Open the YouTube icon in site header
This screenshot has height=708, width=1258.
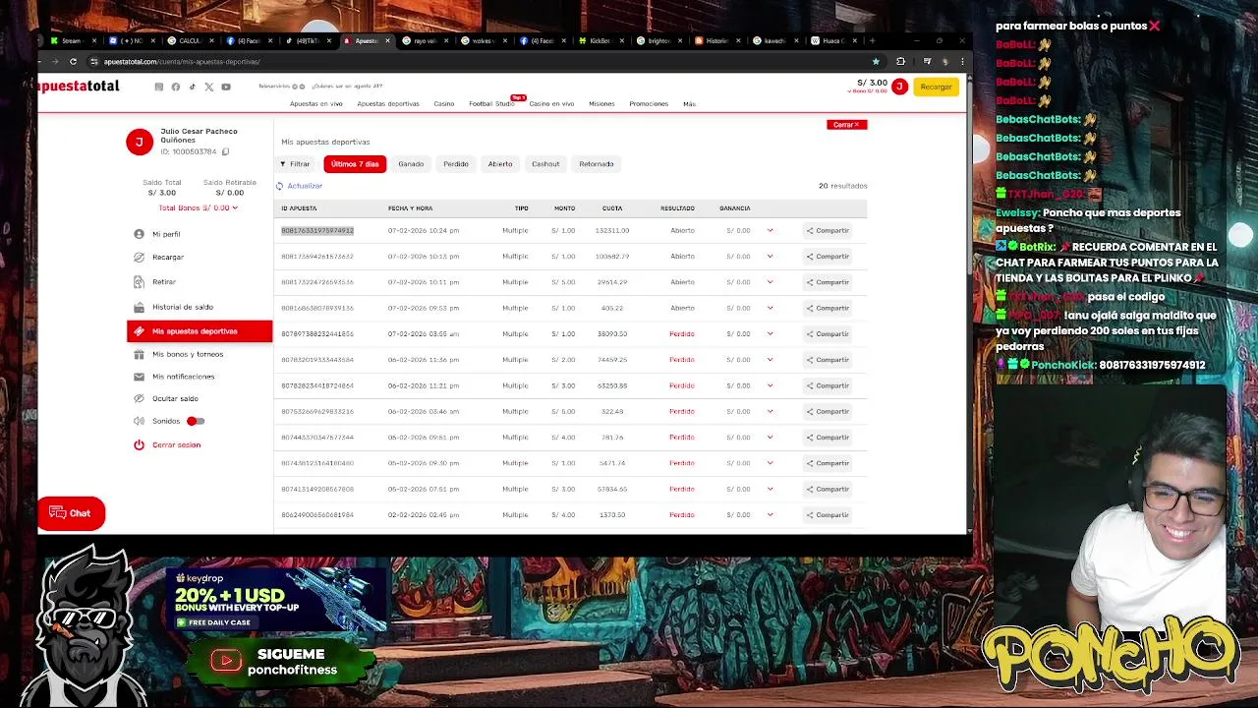[226, 87]
